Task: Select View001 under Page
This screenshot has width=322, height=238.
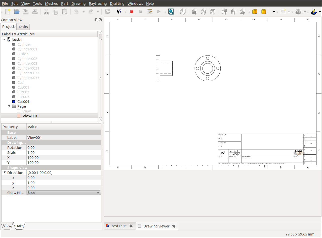Action: 30,116
